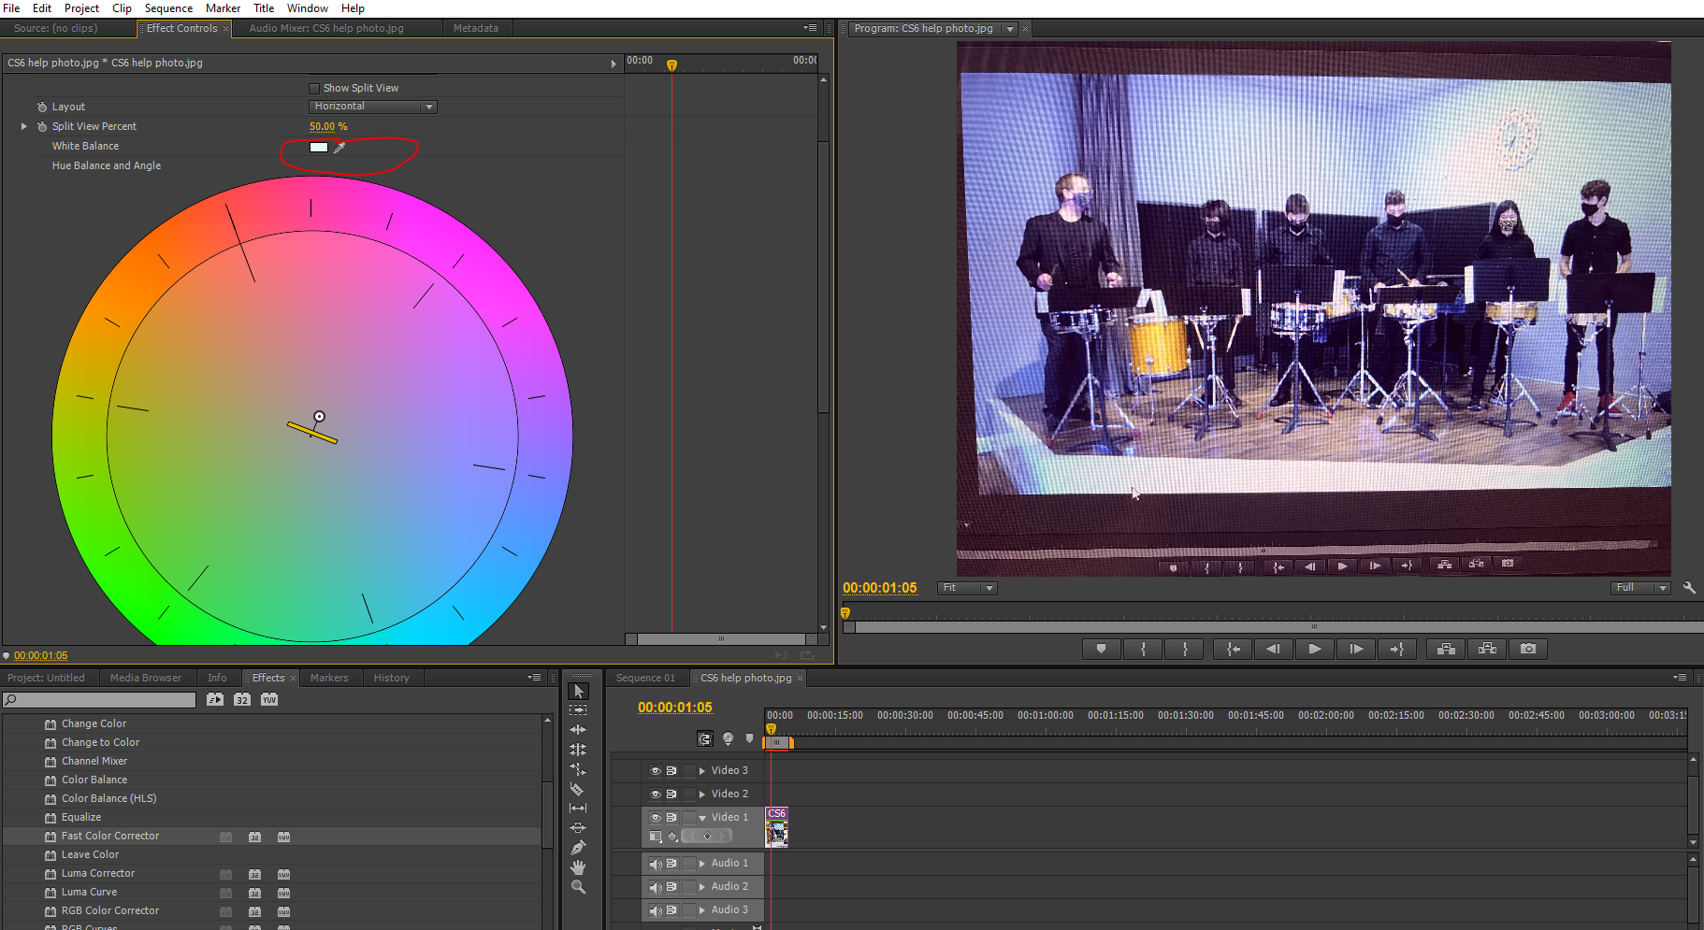The height and width of the screenshot is (930, 1704).
Task: Expand the Split View Percent property
Action: [x=24, y=126]
